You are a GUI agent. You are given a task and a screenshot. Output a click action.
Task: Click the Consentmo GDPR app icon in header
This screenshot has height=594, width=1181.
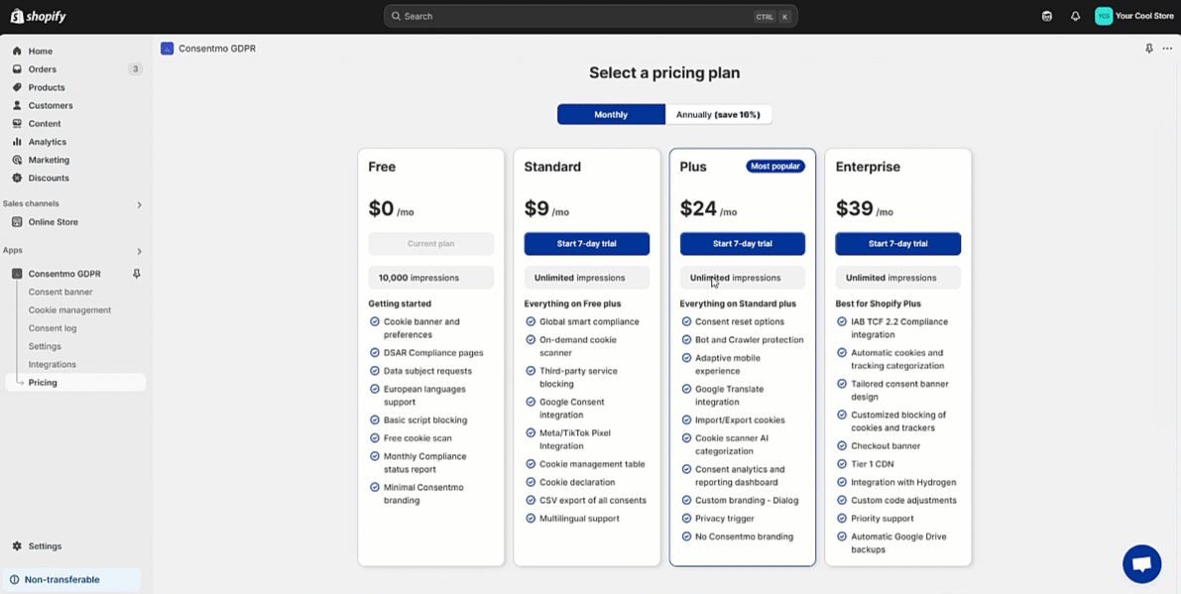point(167,49)
